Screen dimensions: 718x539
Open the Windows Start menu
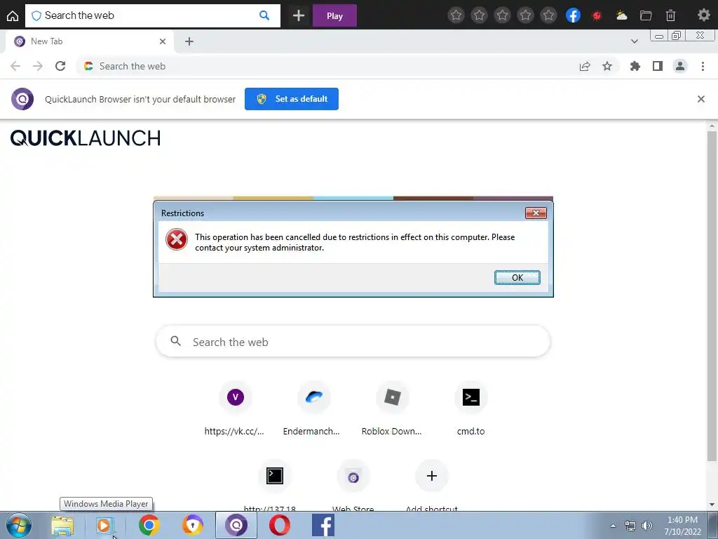[x=19, y=525]
